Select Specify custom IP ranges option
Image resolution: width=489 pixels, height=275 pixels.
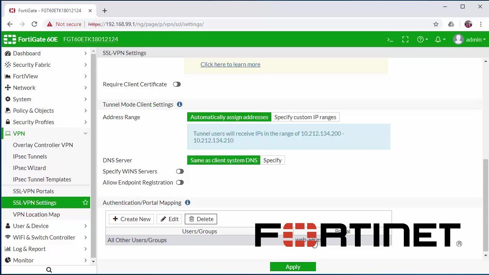(305, 117)
